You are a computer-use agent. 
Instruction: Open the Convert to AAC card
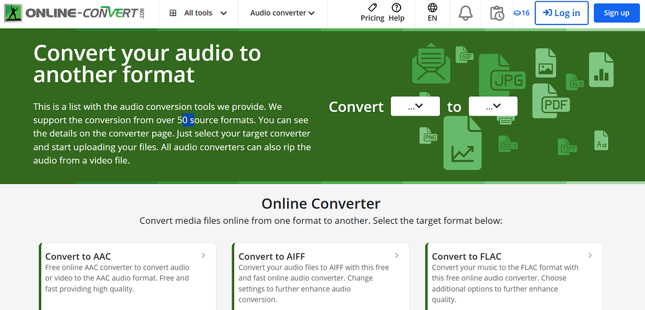(128, 277)
